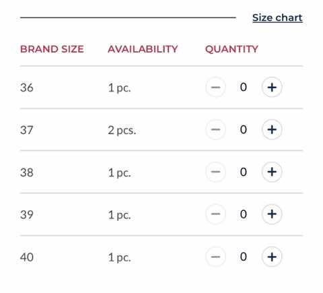323x293 pixels.
Task: Select the size 38 quantity value
Action: click(x=244, y=172)
